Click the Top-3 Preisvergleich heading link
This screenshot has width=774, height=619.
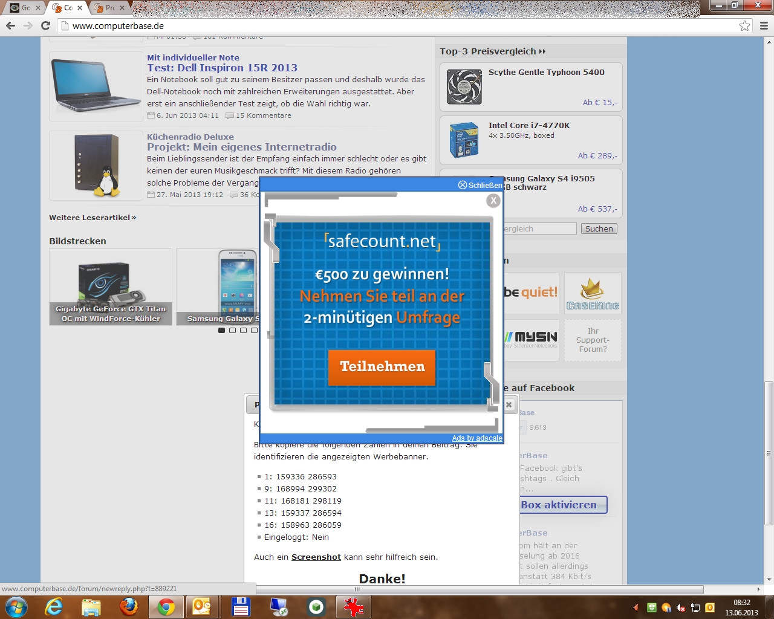coord(493,51)
